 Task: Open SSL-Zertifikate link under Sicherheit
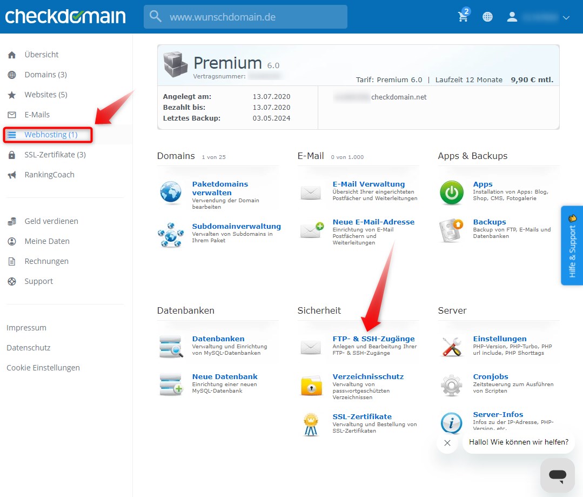pos(362,416)
